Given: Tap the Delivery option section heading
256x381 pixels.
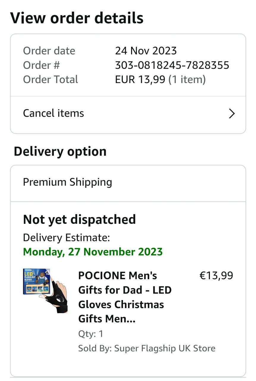Looking at the screenshot, I should (60, 152).
